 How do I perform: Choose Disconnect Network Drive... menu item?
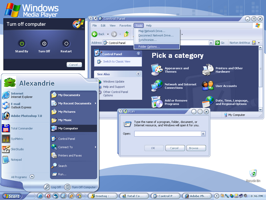[x=157, y=35]
